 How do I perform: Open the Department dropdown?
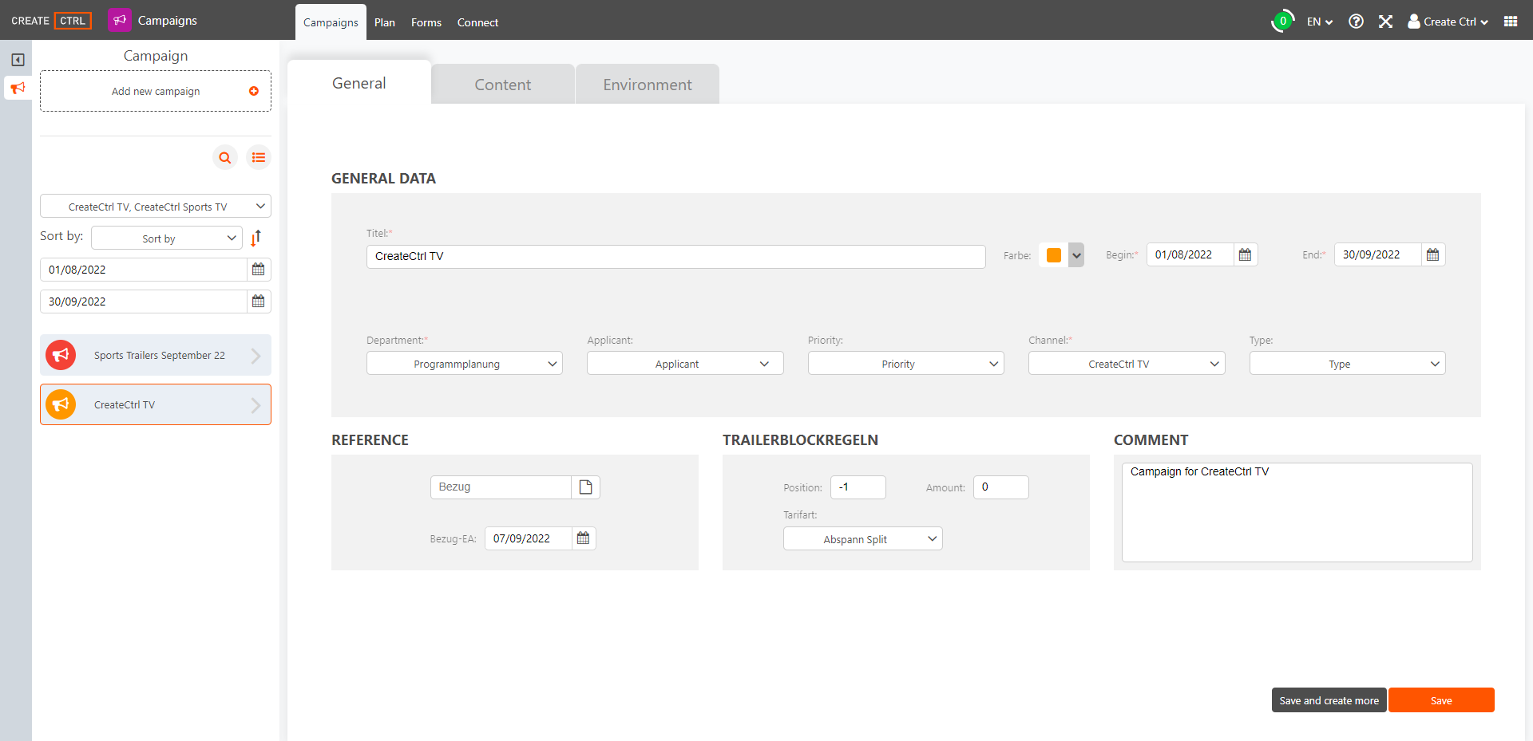tap(465, 364)
